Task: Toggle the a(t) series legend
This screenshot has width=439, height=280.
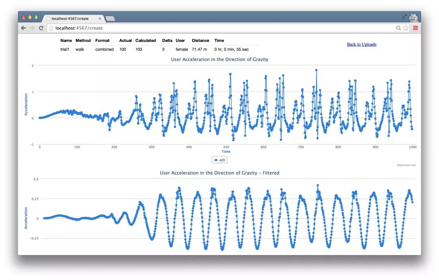Action: [219, 160]
